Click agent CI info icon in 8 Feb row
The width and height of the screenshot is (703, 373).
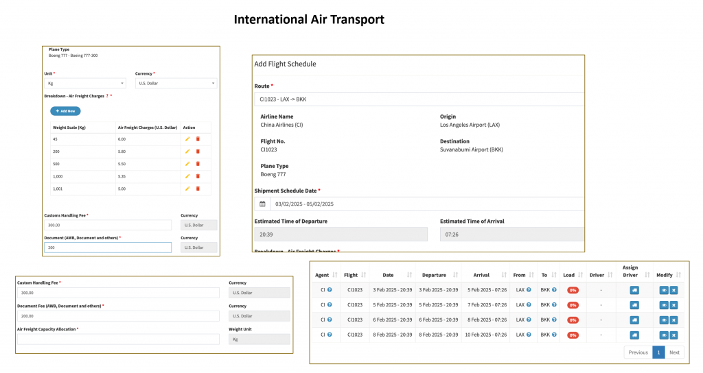point(330,335)
